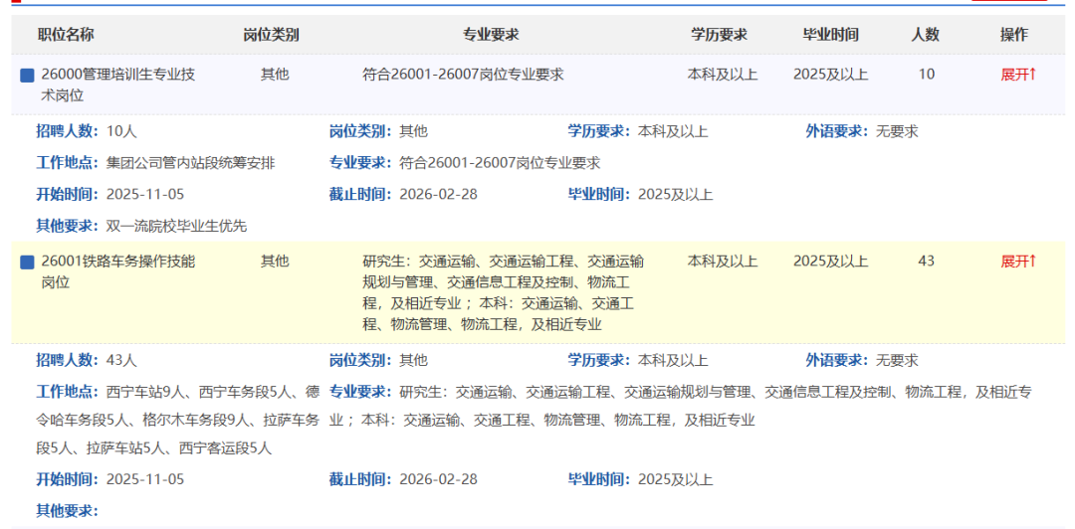The width and height of the screenshot is (1075, 529).
Task: Click blue square icon beside 26001铁路车务操作技能岗位
Action: pos(27,262)
